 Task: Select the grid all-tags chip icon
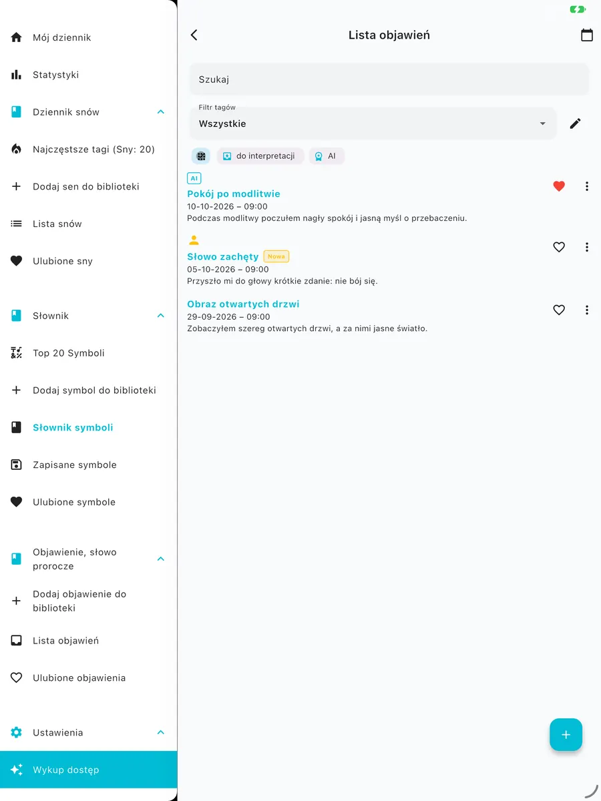click(201, 156)
